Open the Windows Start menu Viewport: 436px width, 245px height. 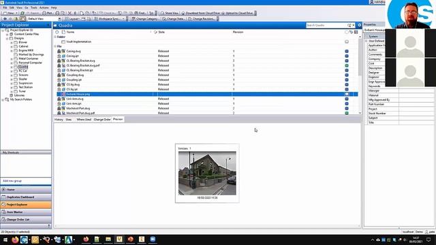pos(5,240)
